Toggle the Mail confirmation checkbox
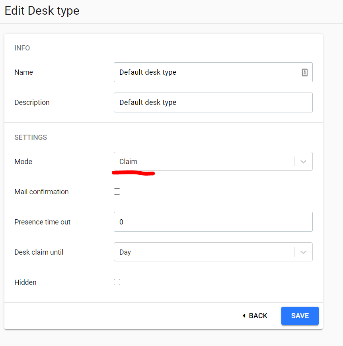 [x=117, y=191]
